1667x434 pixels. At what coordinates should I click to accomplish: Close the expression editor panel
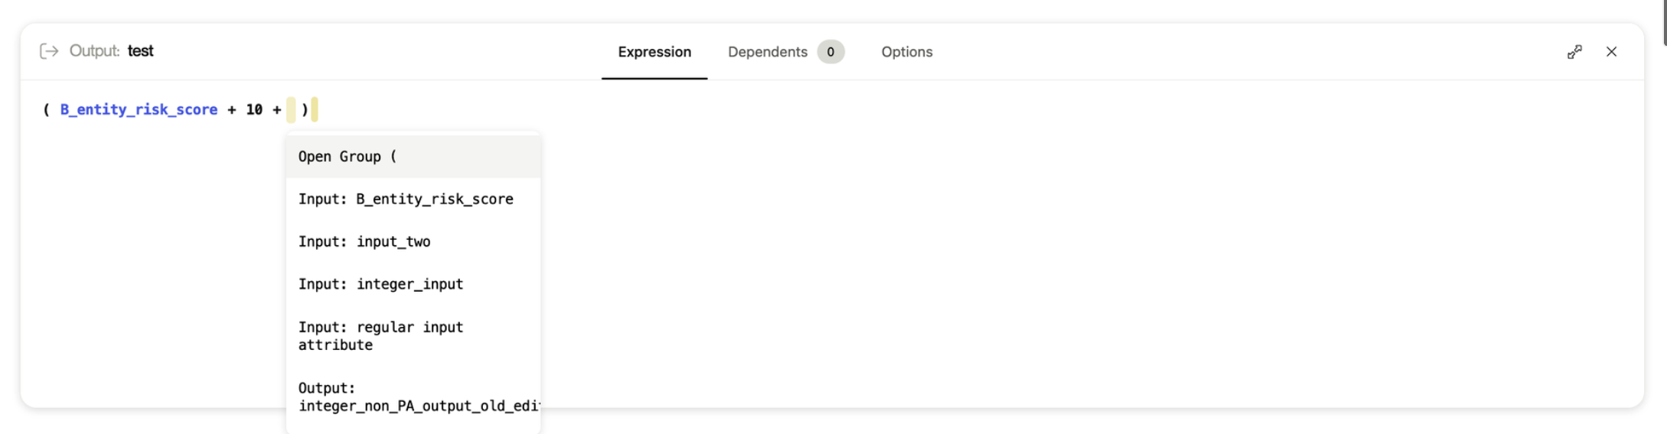click(x=1611, y=52)
